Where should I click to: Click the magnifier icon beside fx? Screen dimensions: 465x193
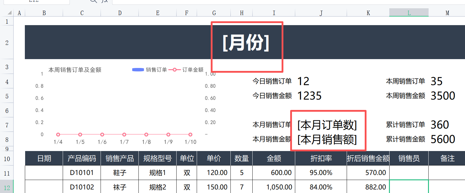[x=93, y=1]
